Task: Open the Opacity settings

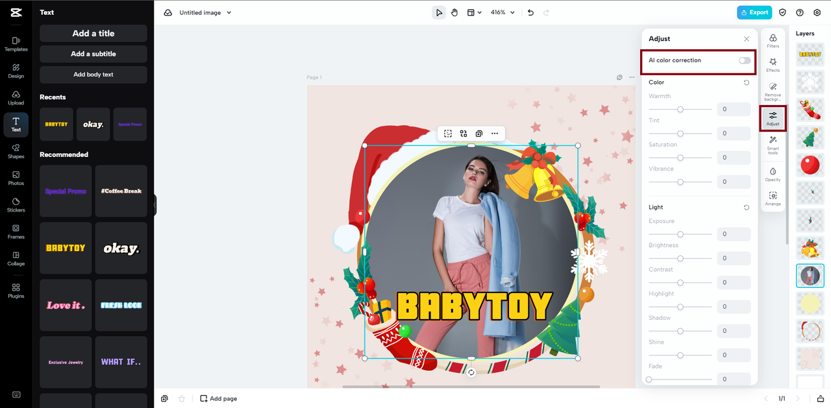Action: (773, 174)
